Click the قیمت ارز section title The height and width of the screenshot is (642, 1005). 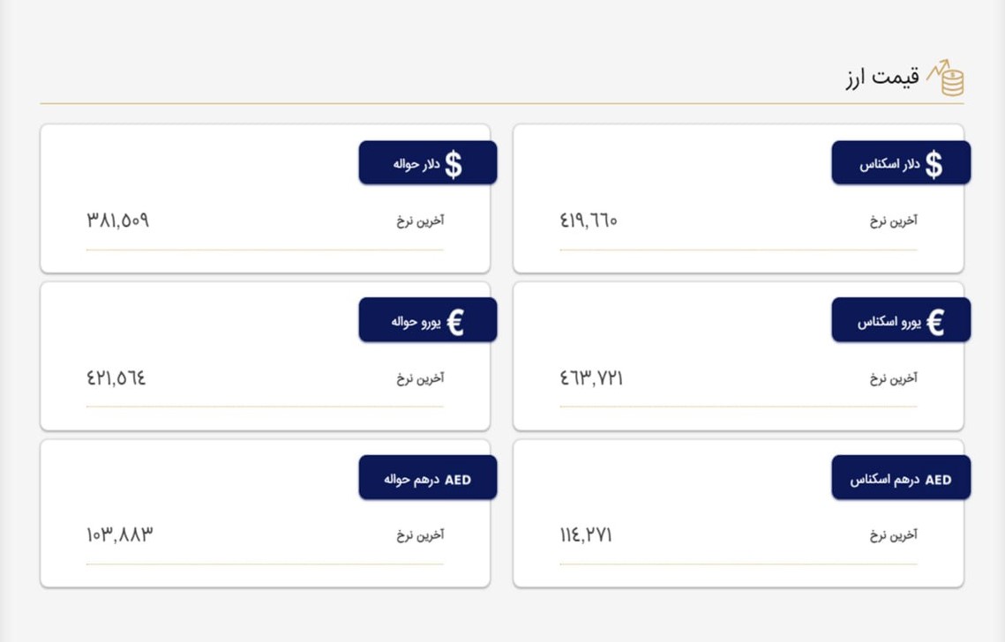pyautogui.click(x=882, y=77)
